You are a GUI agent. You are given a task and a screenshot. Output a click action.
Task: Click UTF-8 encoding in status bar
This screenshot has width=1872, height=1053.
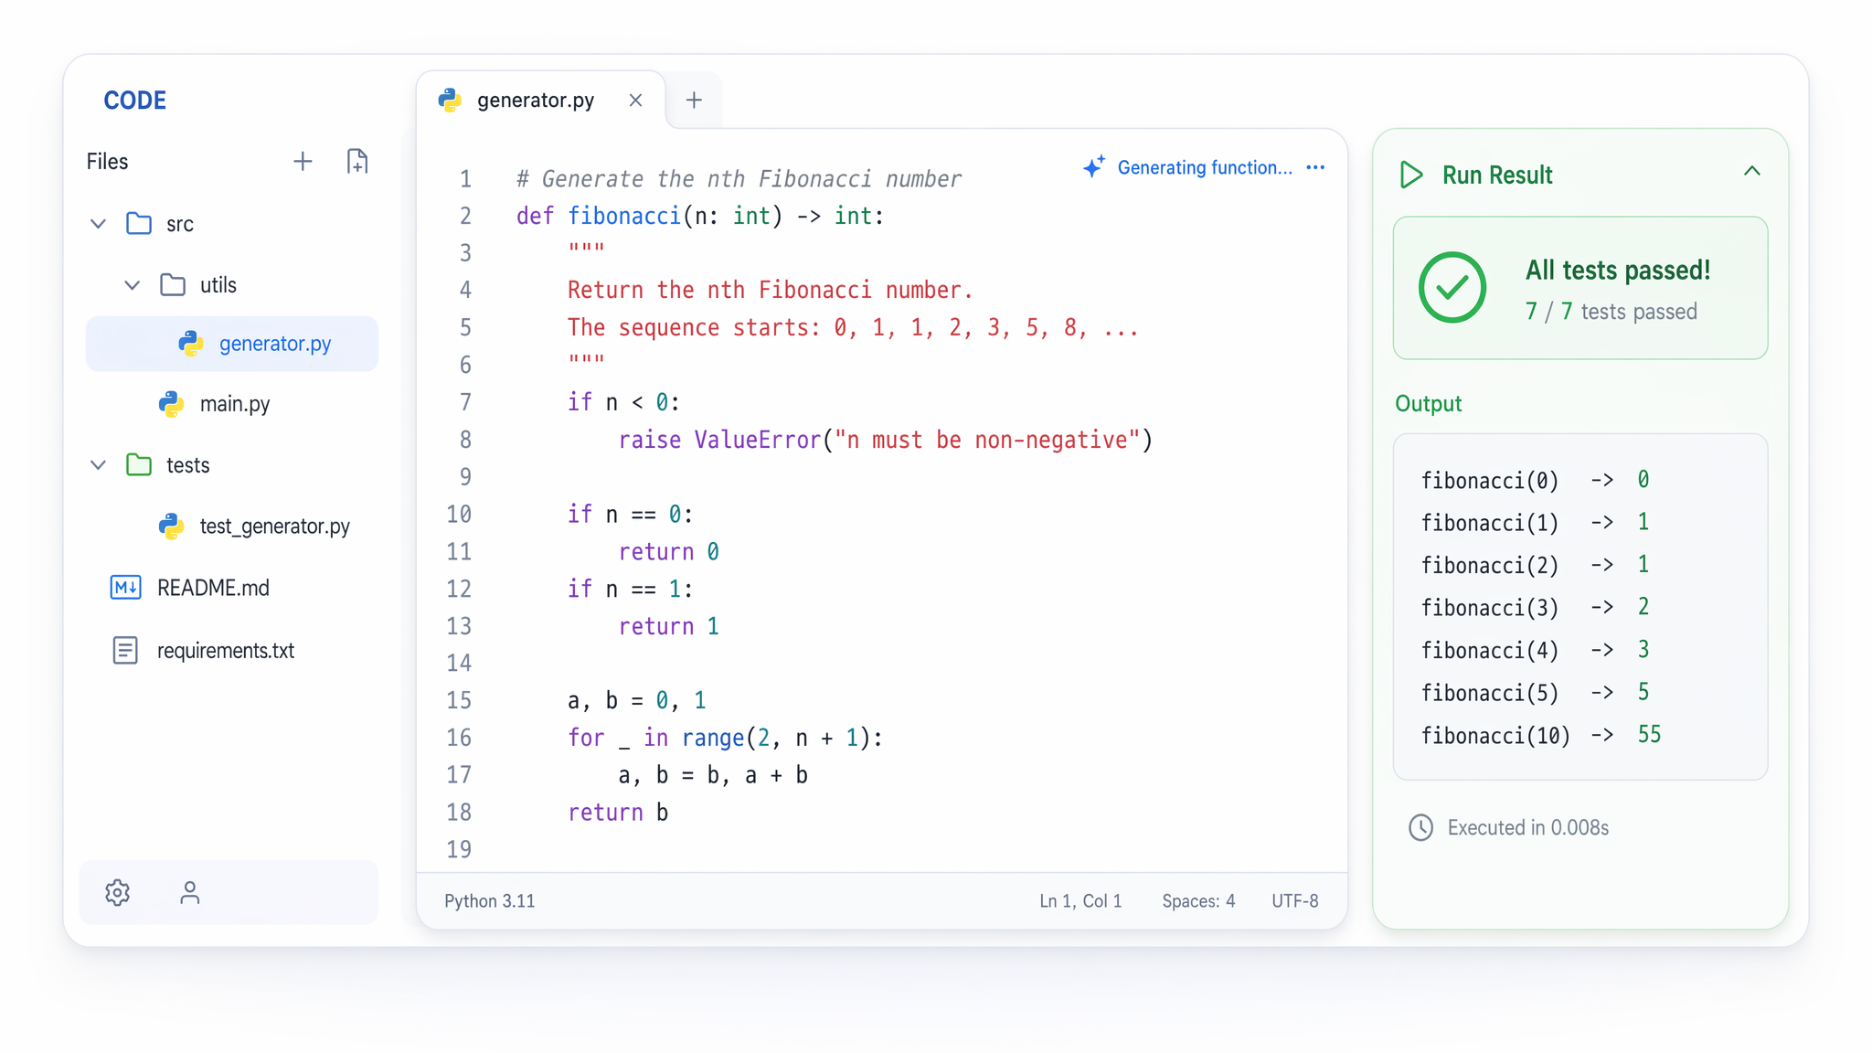click(1295, 901)
